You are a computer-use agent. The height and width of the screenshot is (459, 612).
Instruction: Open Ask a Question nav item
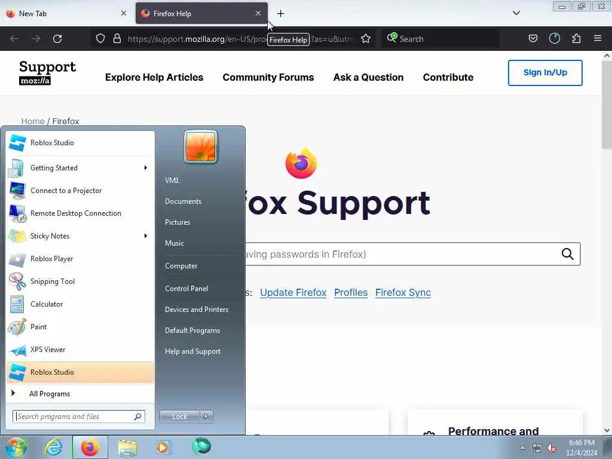point(368,77)
